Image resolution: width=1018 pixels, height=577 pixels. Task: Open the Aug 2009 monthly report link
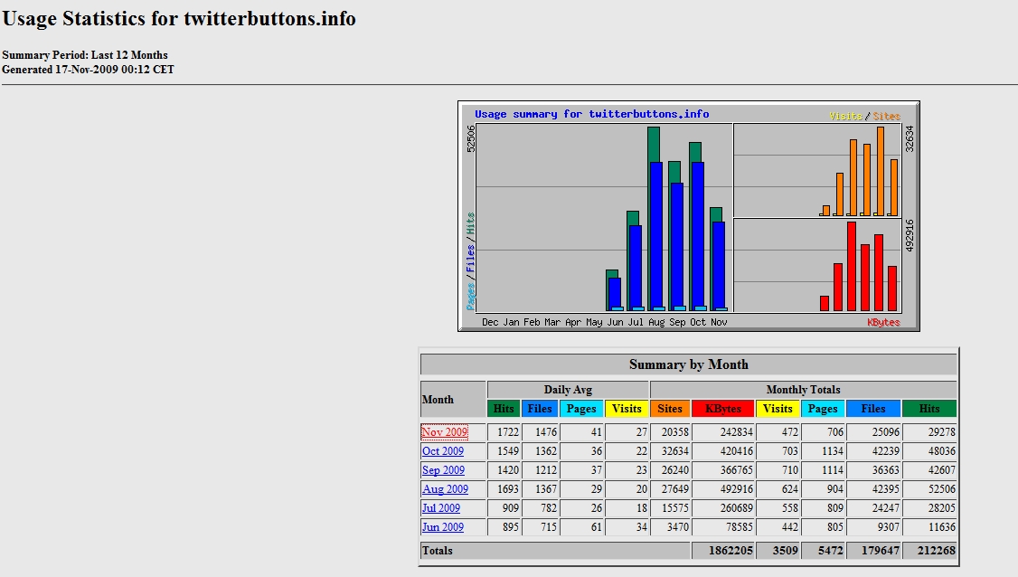(x=445, y=488)
